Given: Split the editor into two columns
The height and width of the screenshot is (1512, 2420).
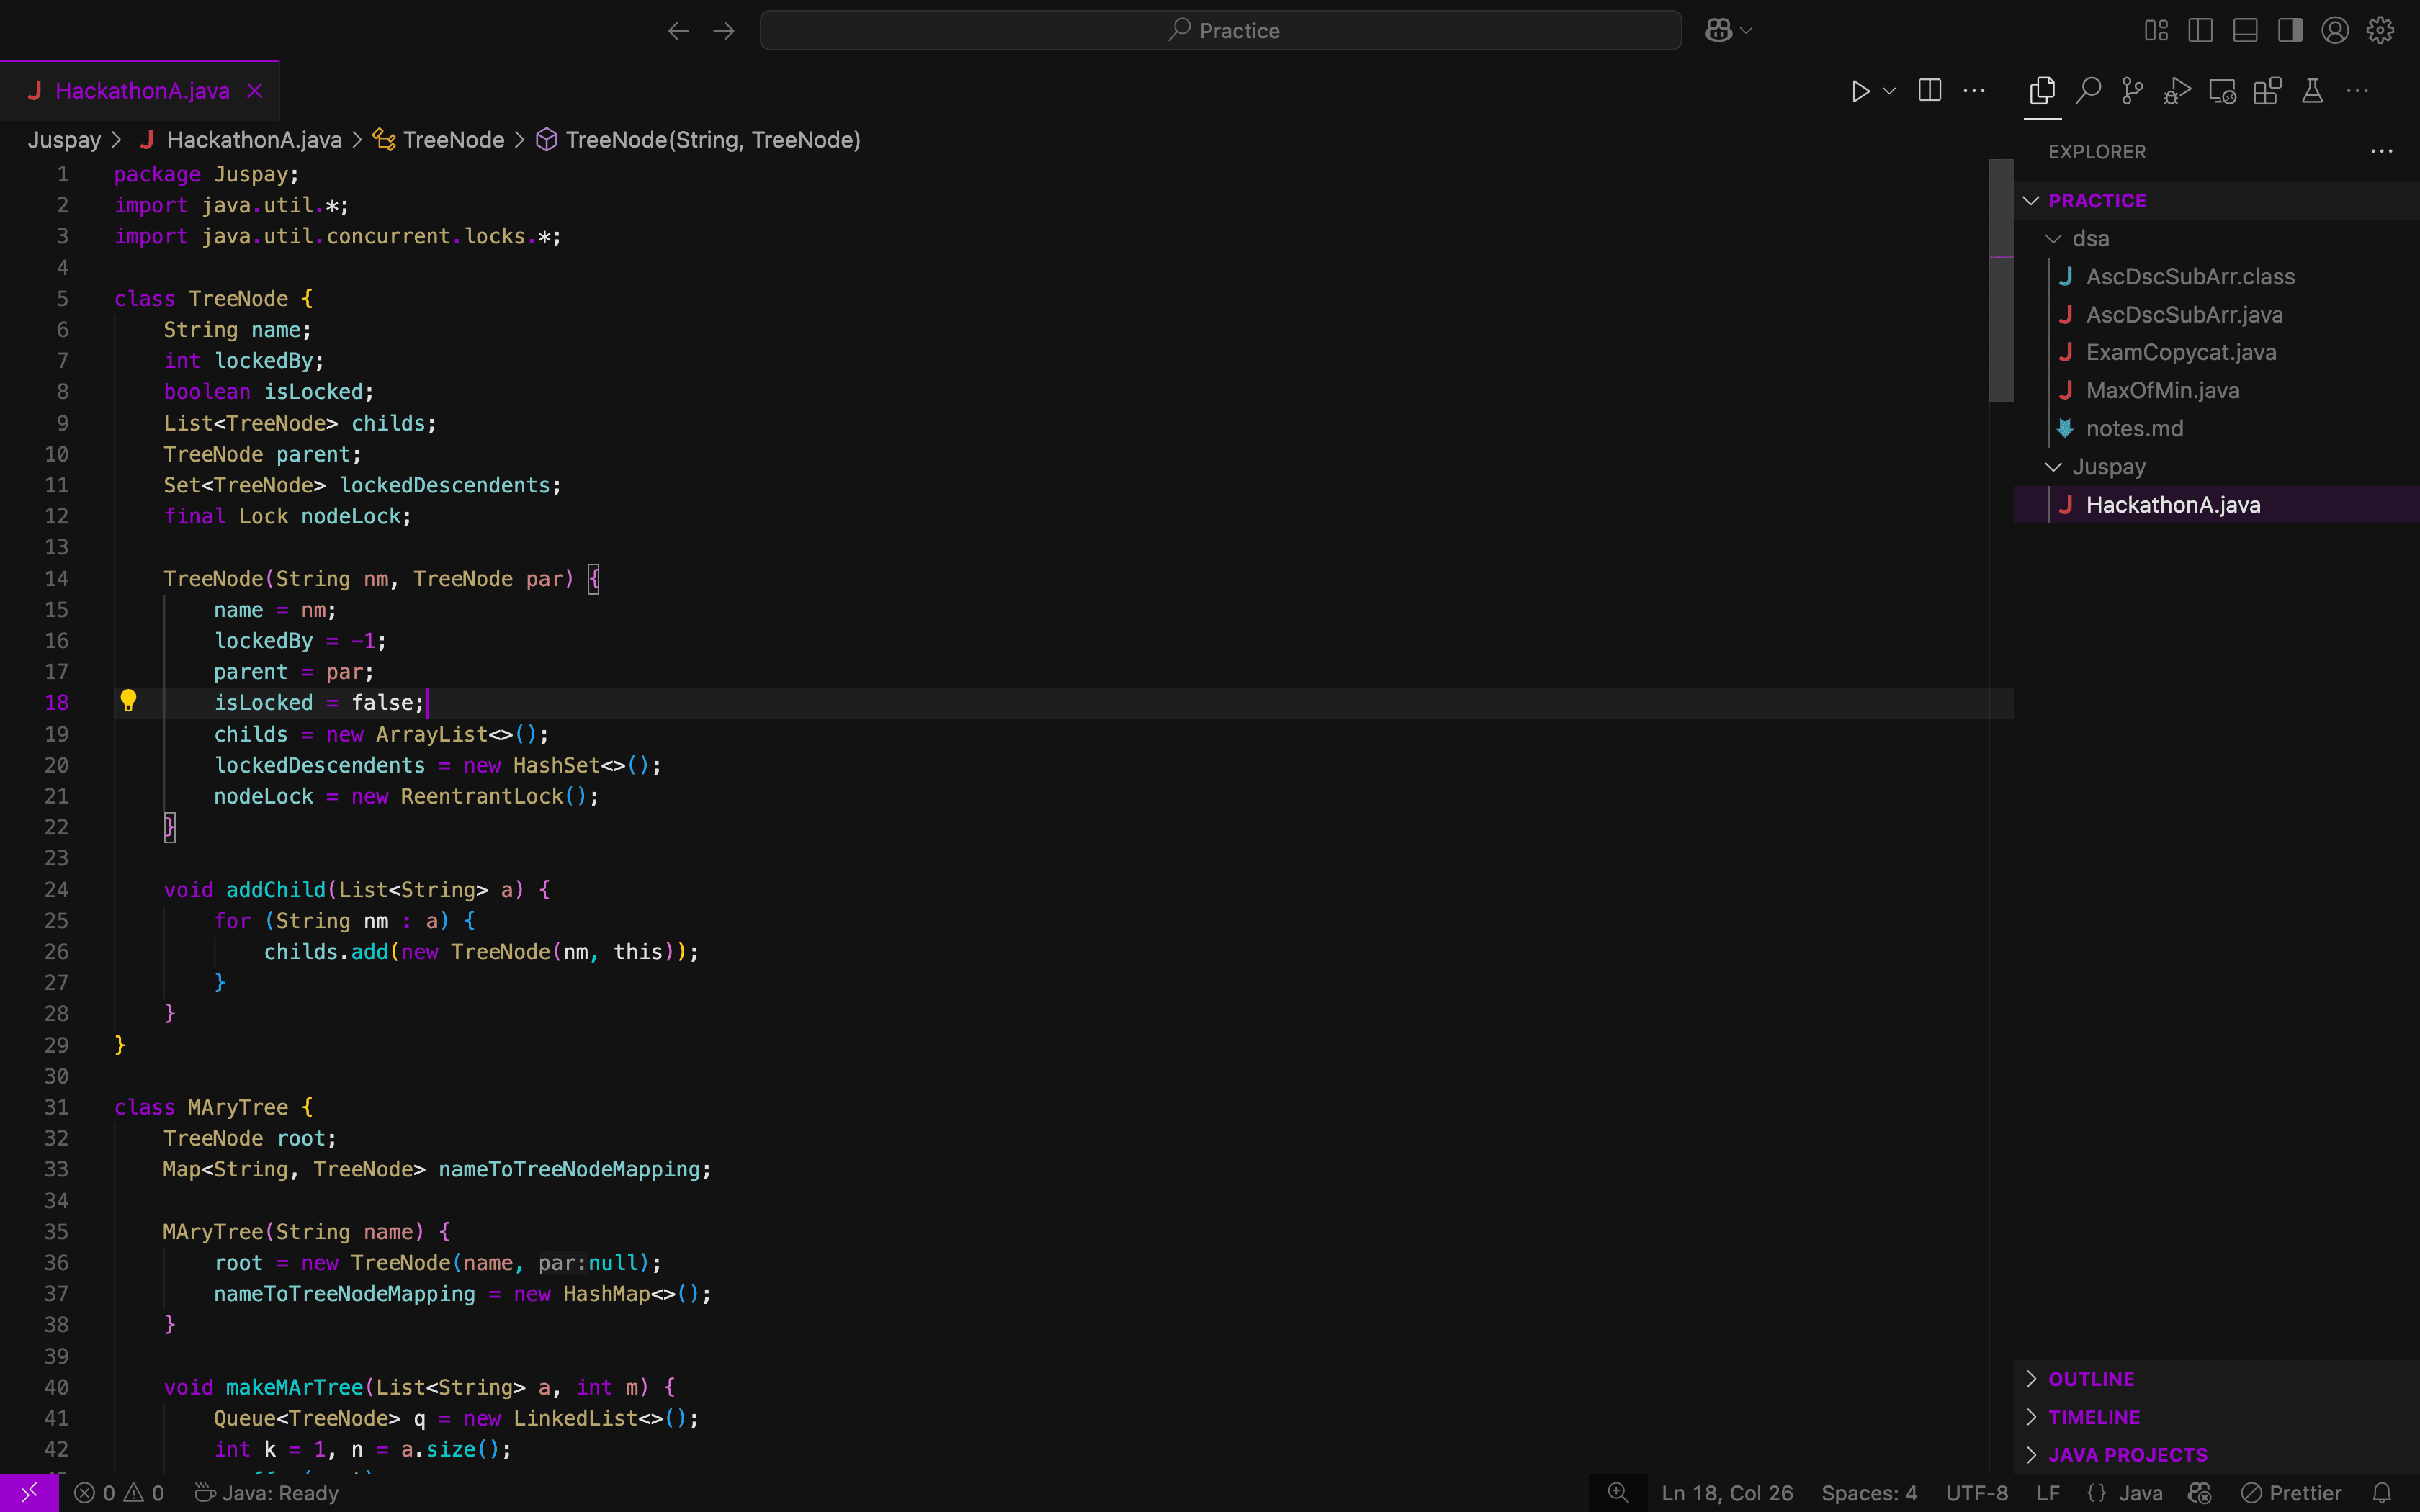Looking at the screenshot, I should point(1928,90).
